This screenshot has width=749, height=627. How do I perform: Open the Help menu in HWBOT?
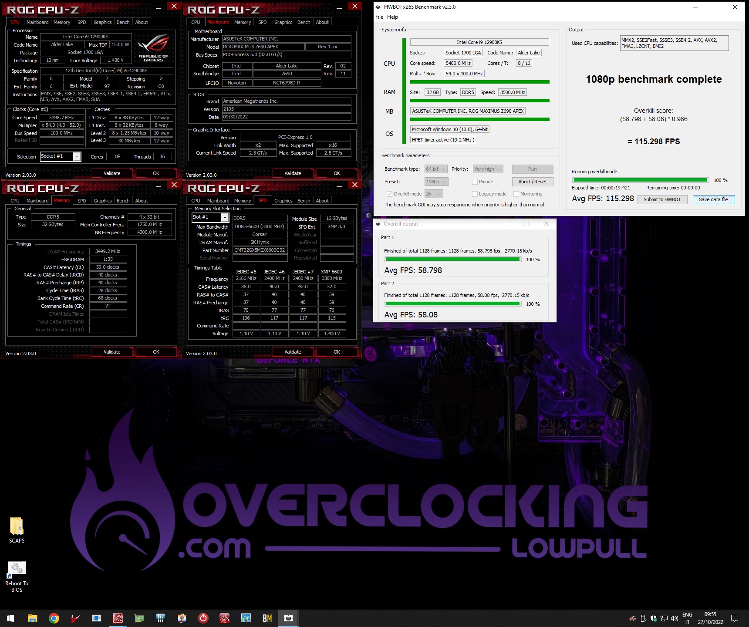pyautogui.click(x=392, y=17)
